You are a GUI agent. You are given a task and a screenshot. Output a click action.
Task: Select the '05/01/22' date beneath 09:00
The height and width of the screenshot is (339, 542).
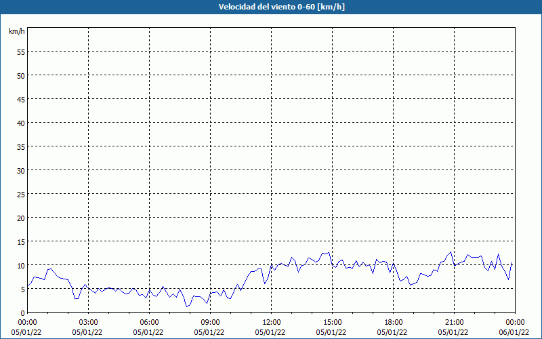(209, 332)
